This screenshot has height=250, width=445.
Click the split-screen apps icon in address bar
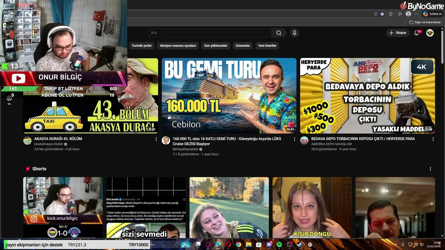point(375,14)
